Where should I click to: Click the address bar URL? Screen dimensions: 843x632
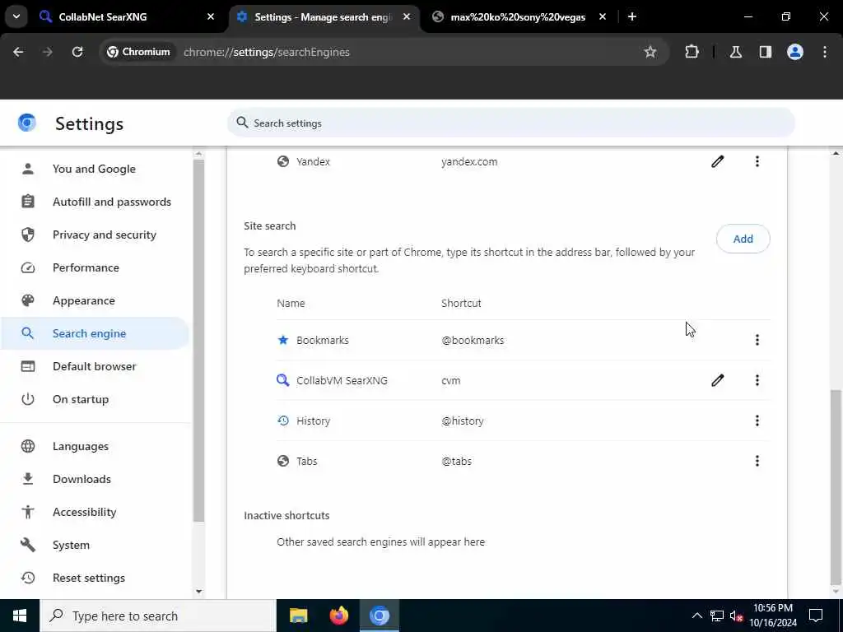[267, 52]
